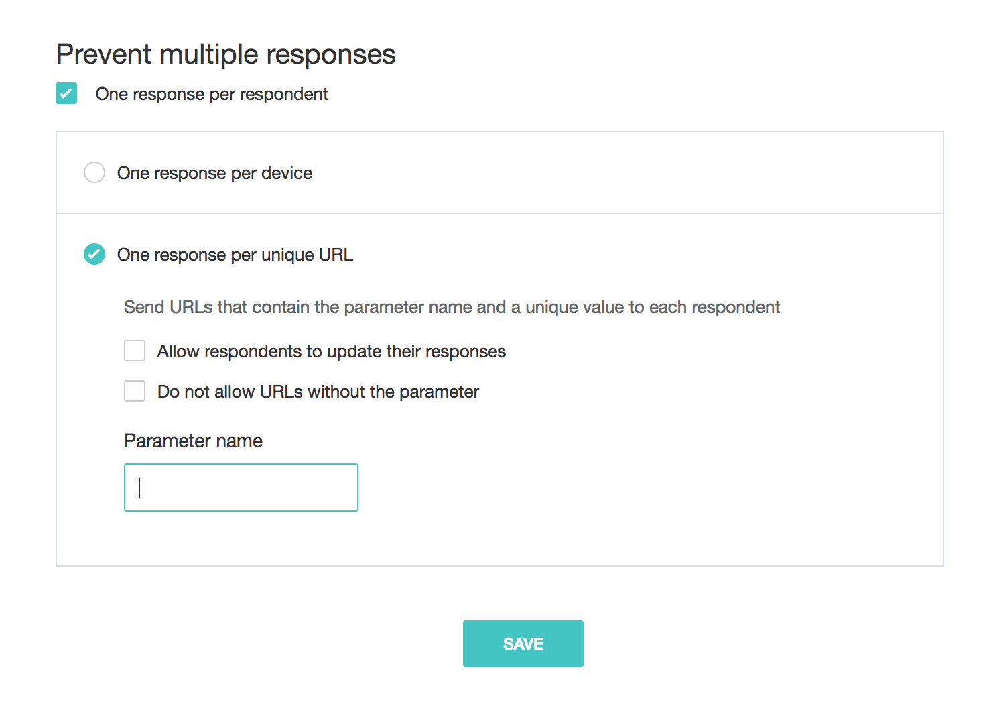Click the "One response per unique URL" label

click(235, 255)
